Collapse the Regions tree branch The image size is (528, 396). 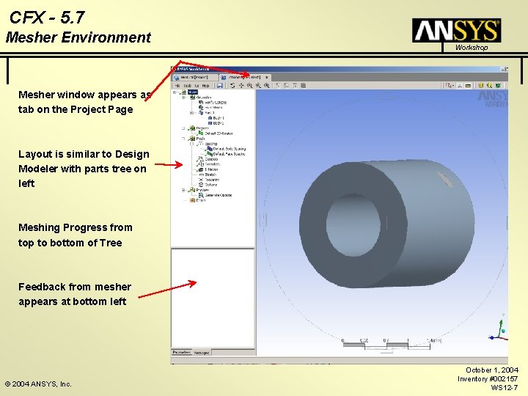[183, 128]
